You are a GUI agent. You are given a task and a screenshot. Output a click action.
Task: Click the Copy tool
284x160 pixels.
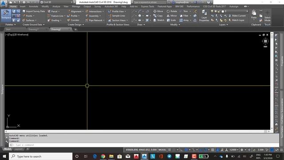[x=158, y=16]
